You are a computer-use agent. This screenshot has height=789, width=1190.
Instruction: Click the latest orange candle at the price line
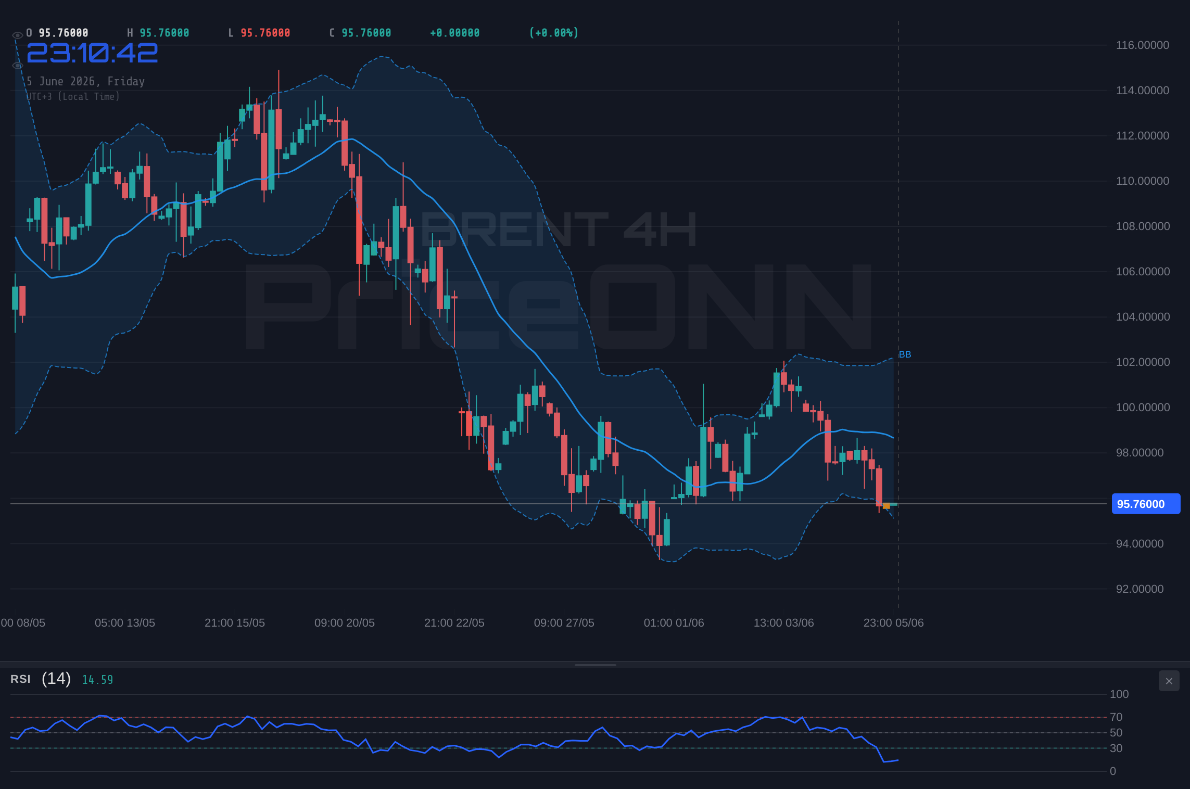coord(887,505)
